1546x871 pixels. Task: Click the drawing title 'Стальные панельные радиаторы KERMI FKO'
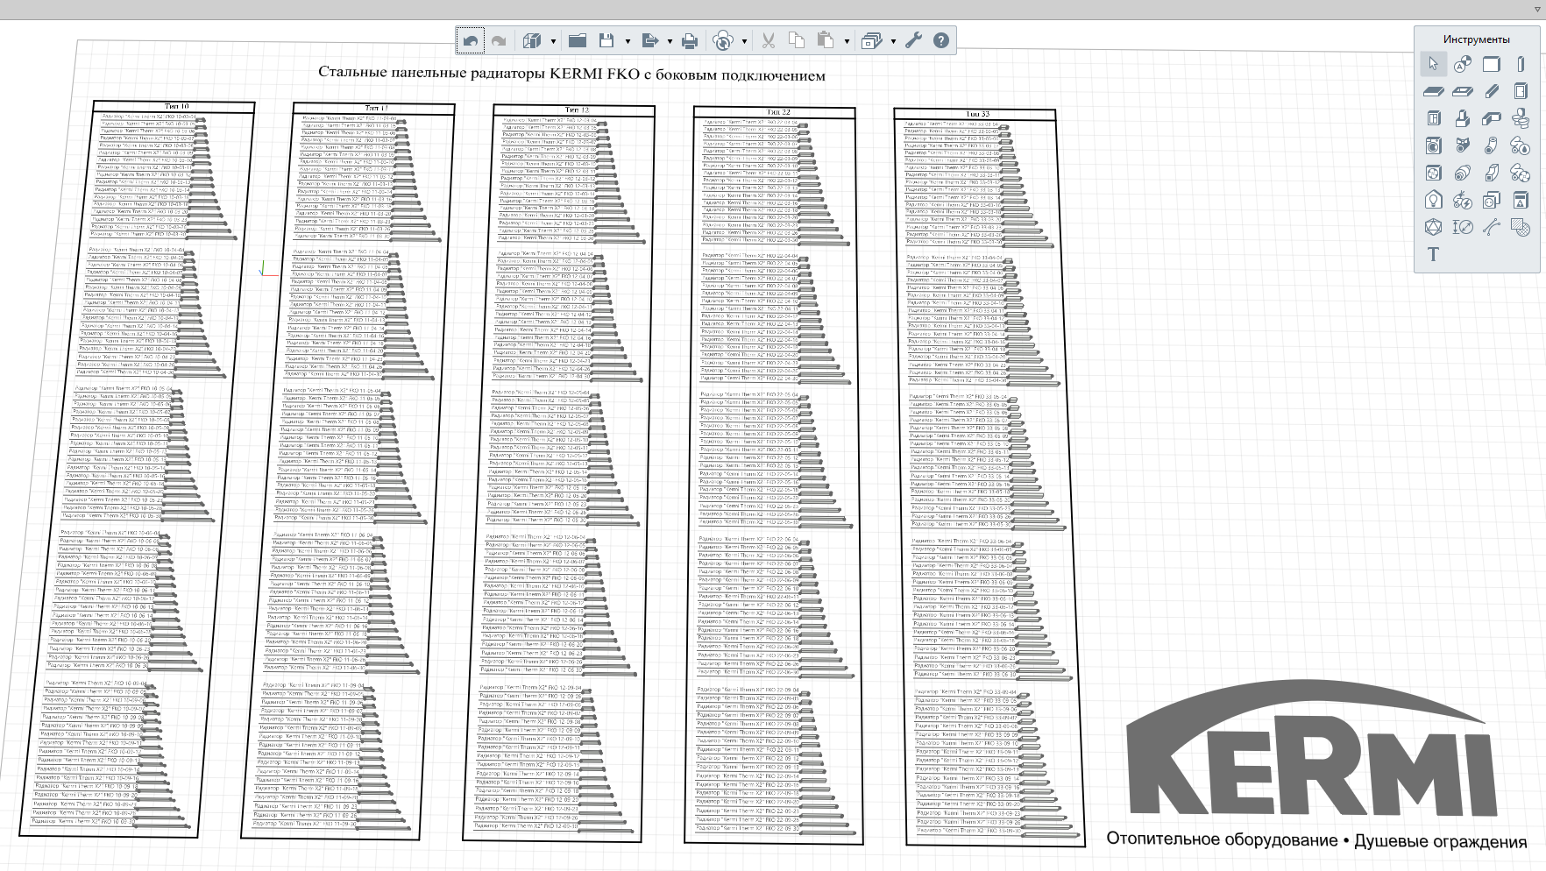(571, 74)
